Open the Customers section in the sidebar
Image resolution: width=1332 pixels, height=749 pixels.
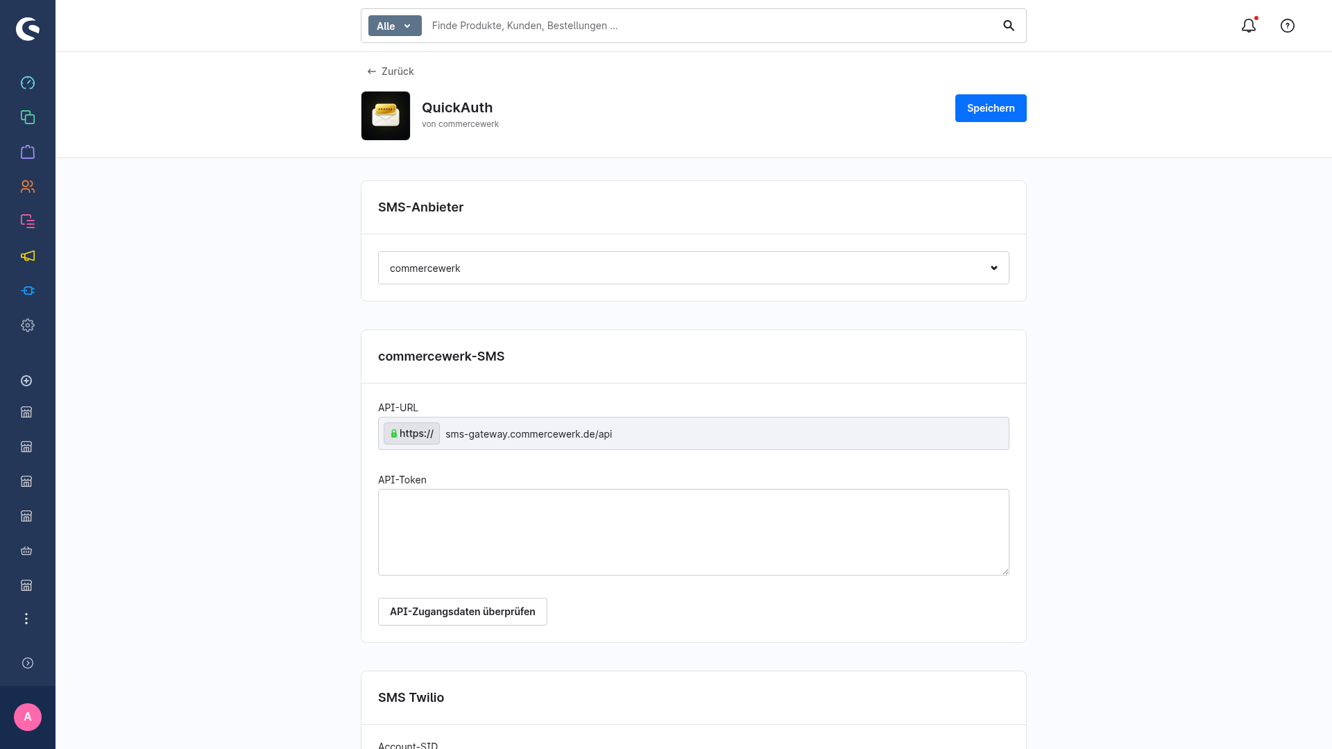[x=28, y=187]
